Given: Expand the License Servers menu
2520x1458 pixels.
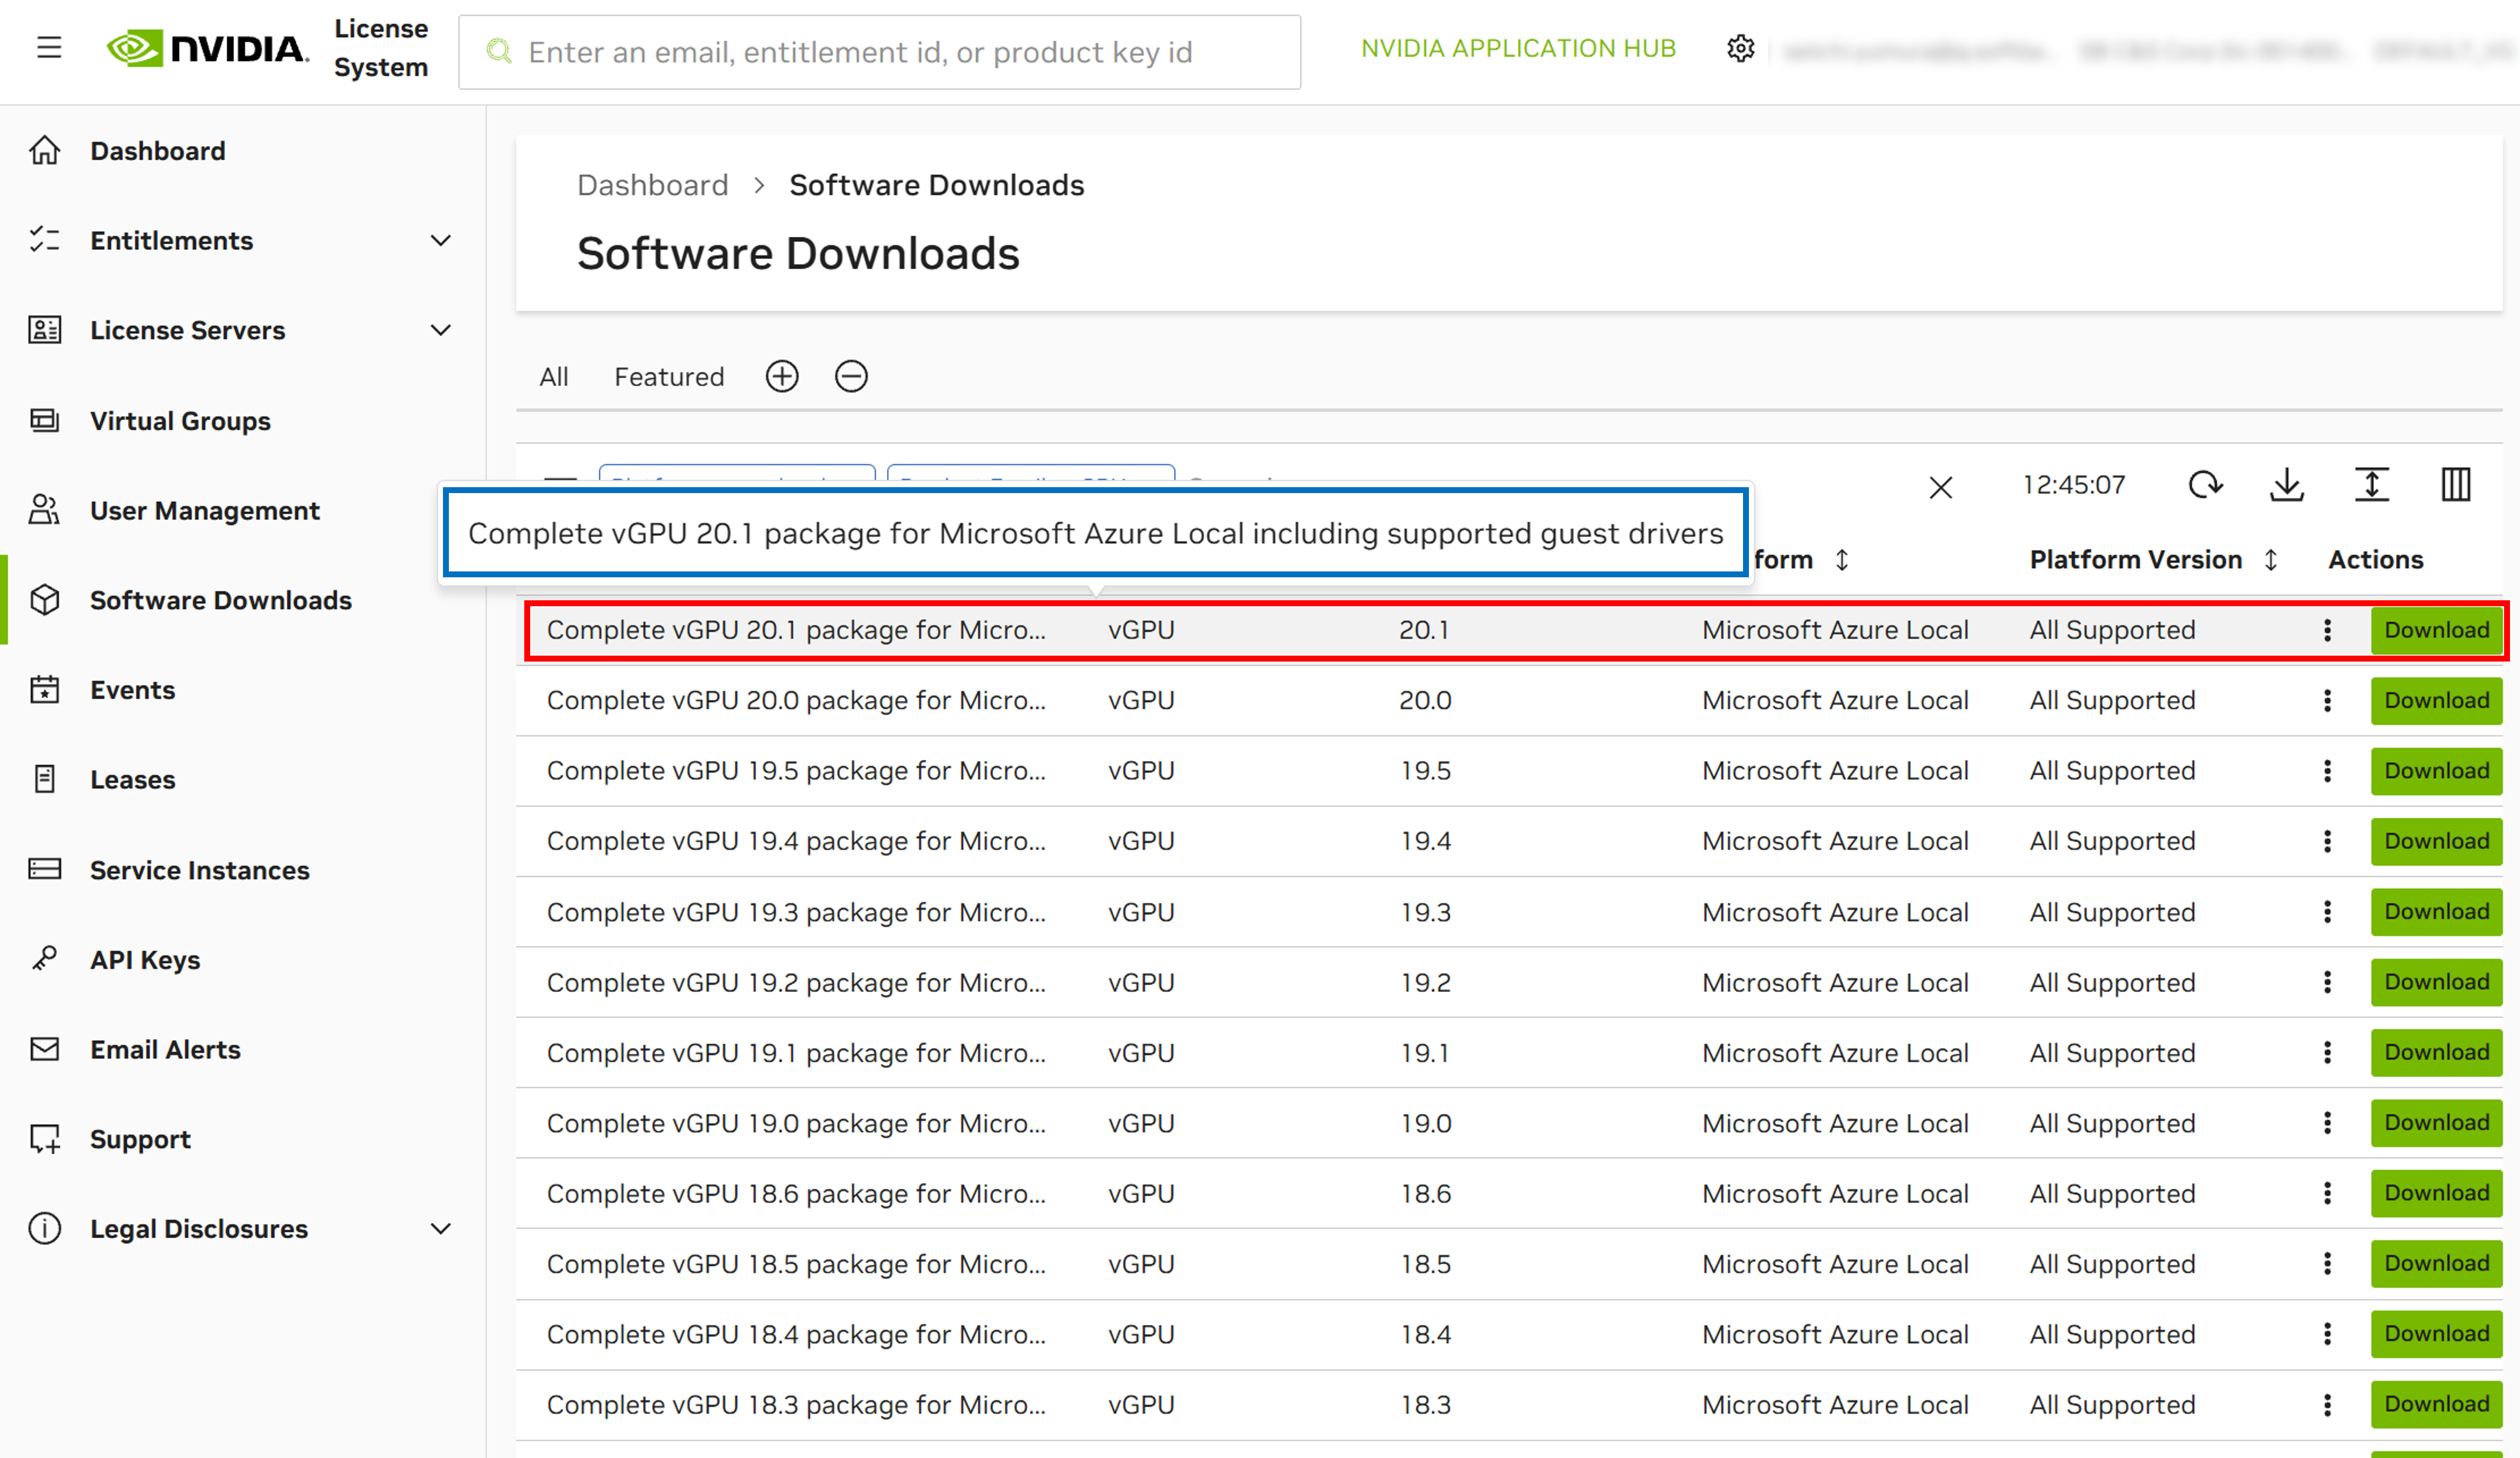Looking at the screenshot, I should click(440, 330).
